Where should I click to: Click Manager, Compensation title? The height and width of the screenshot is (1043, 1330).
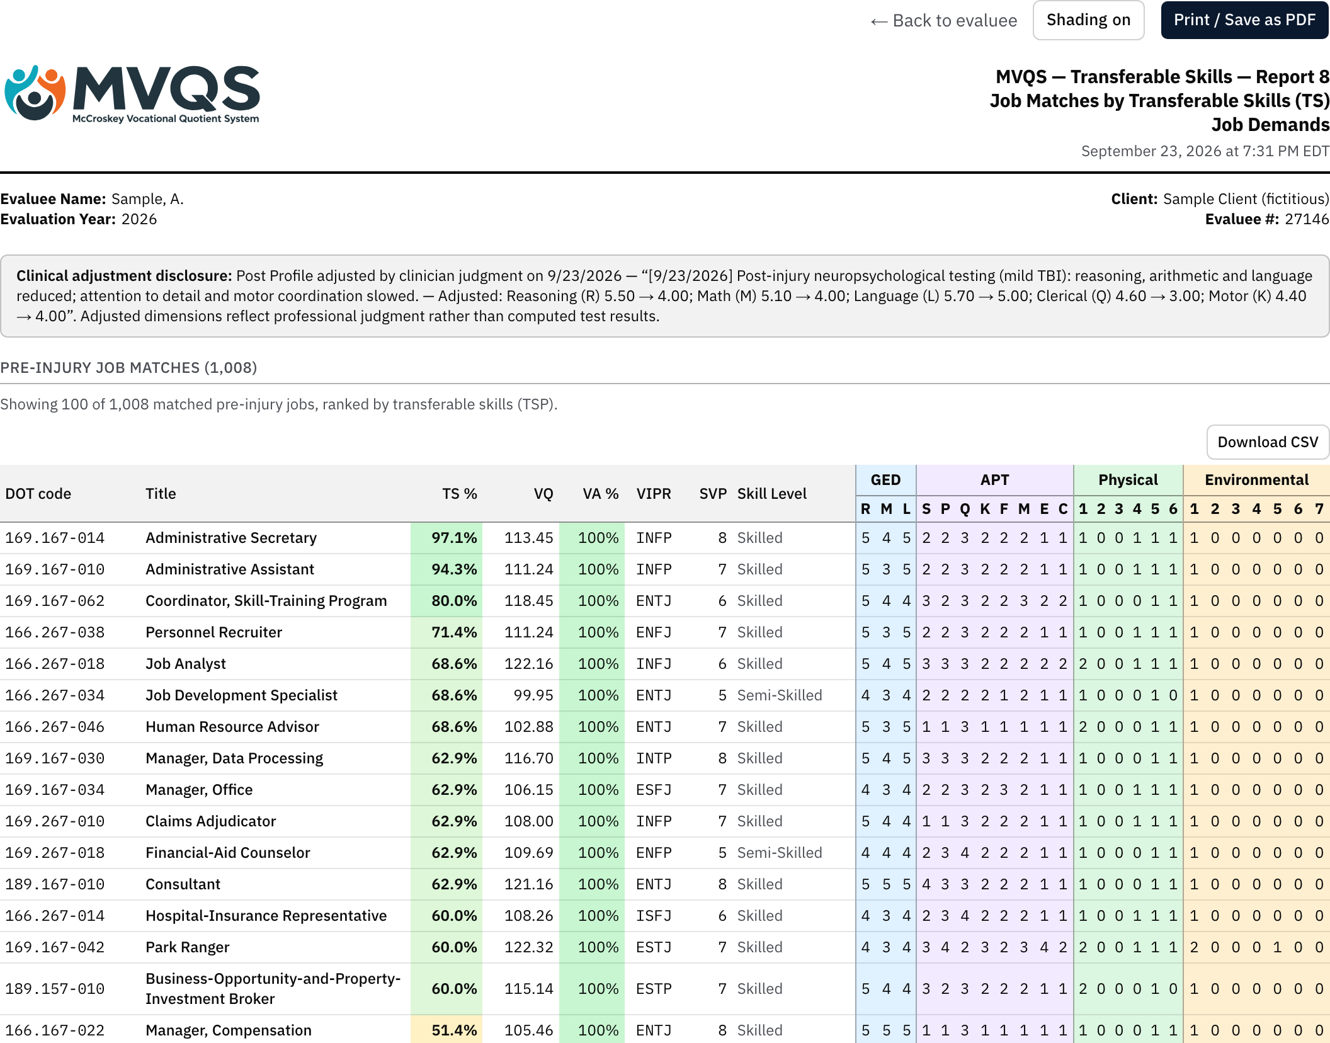click(x=228, y=1030)
